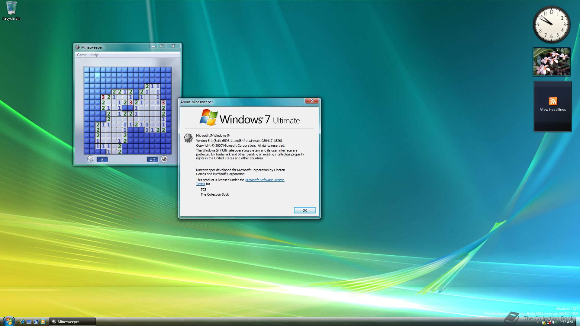Image resolution: width=580 pixels, height=326 pixels.
Task: Click the analog clock gadget
Action: click(552, 25)
